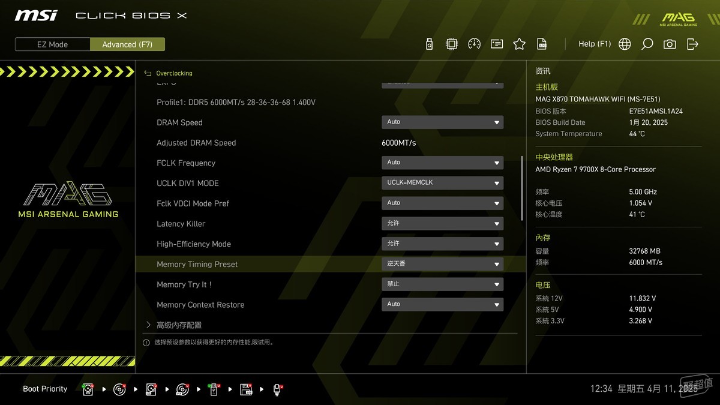Click the CPU chip icon in top toolbar

[452, 44]
